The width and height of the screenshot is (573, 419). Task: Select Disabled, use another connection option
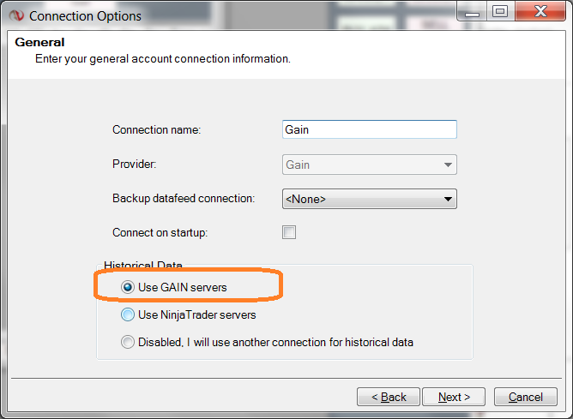pyautogui.click(x=128, y=342)
